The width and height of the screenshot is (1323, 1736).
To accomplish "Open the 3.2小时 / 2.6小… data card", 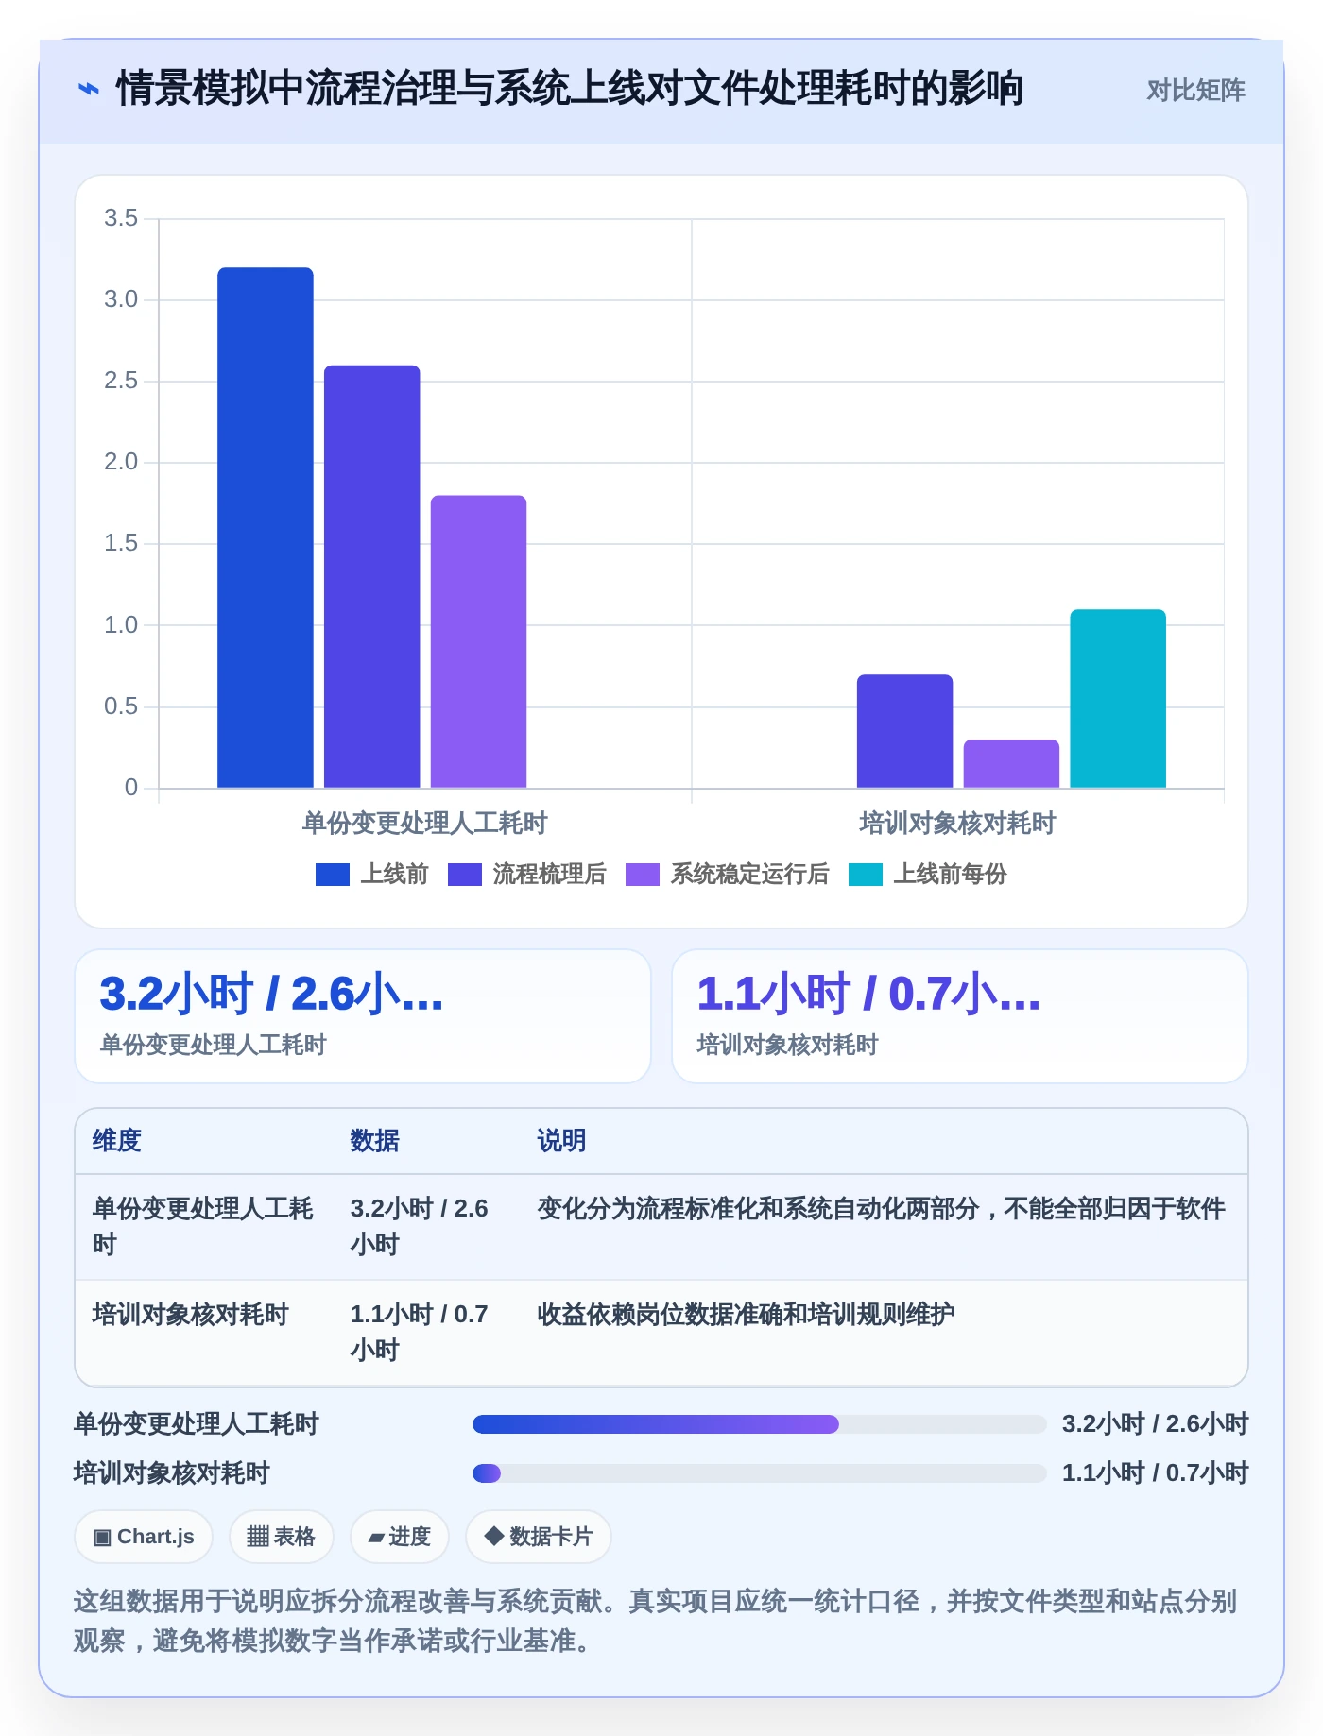I will (363, 1016).
